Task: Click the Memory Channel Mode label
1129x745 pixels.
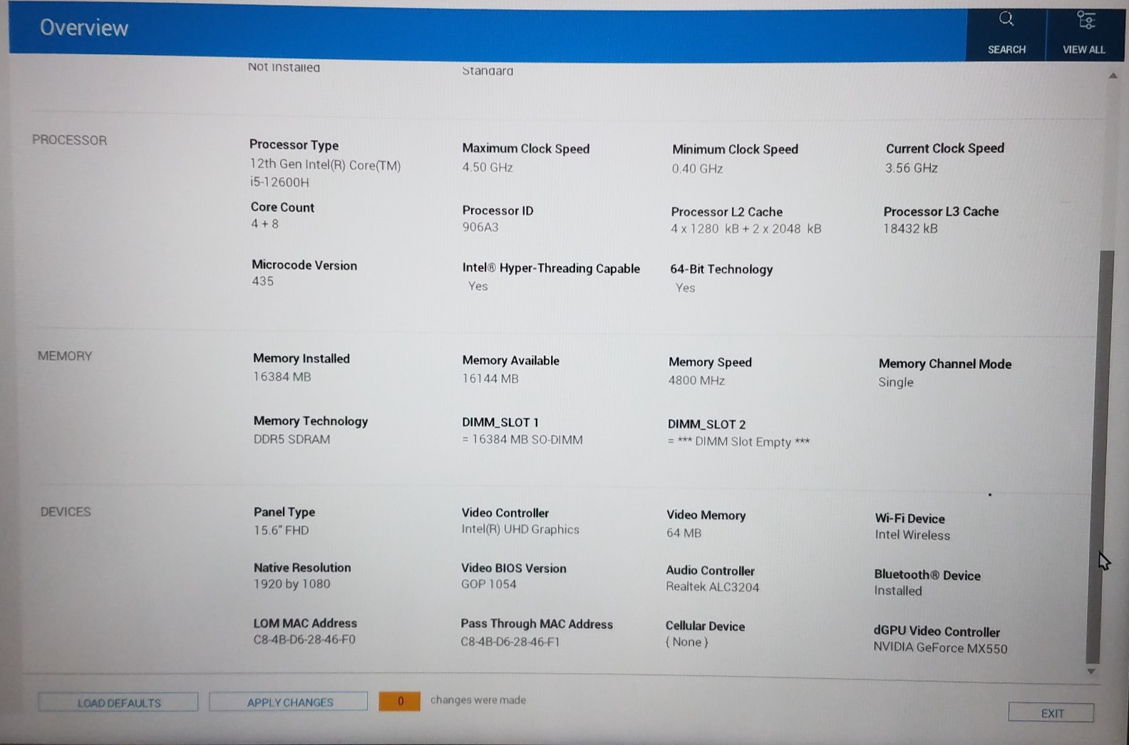Action: click(x=945, y=364)
